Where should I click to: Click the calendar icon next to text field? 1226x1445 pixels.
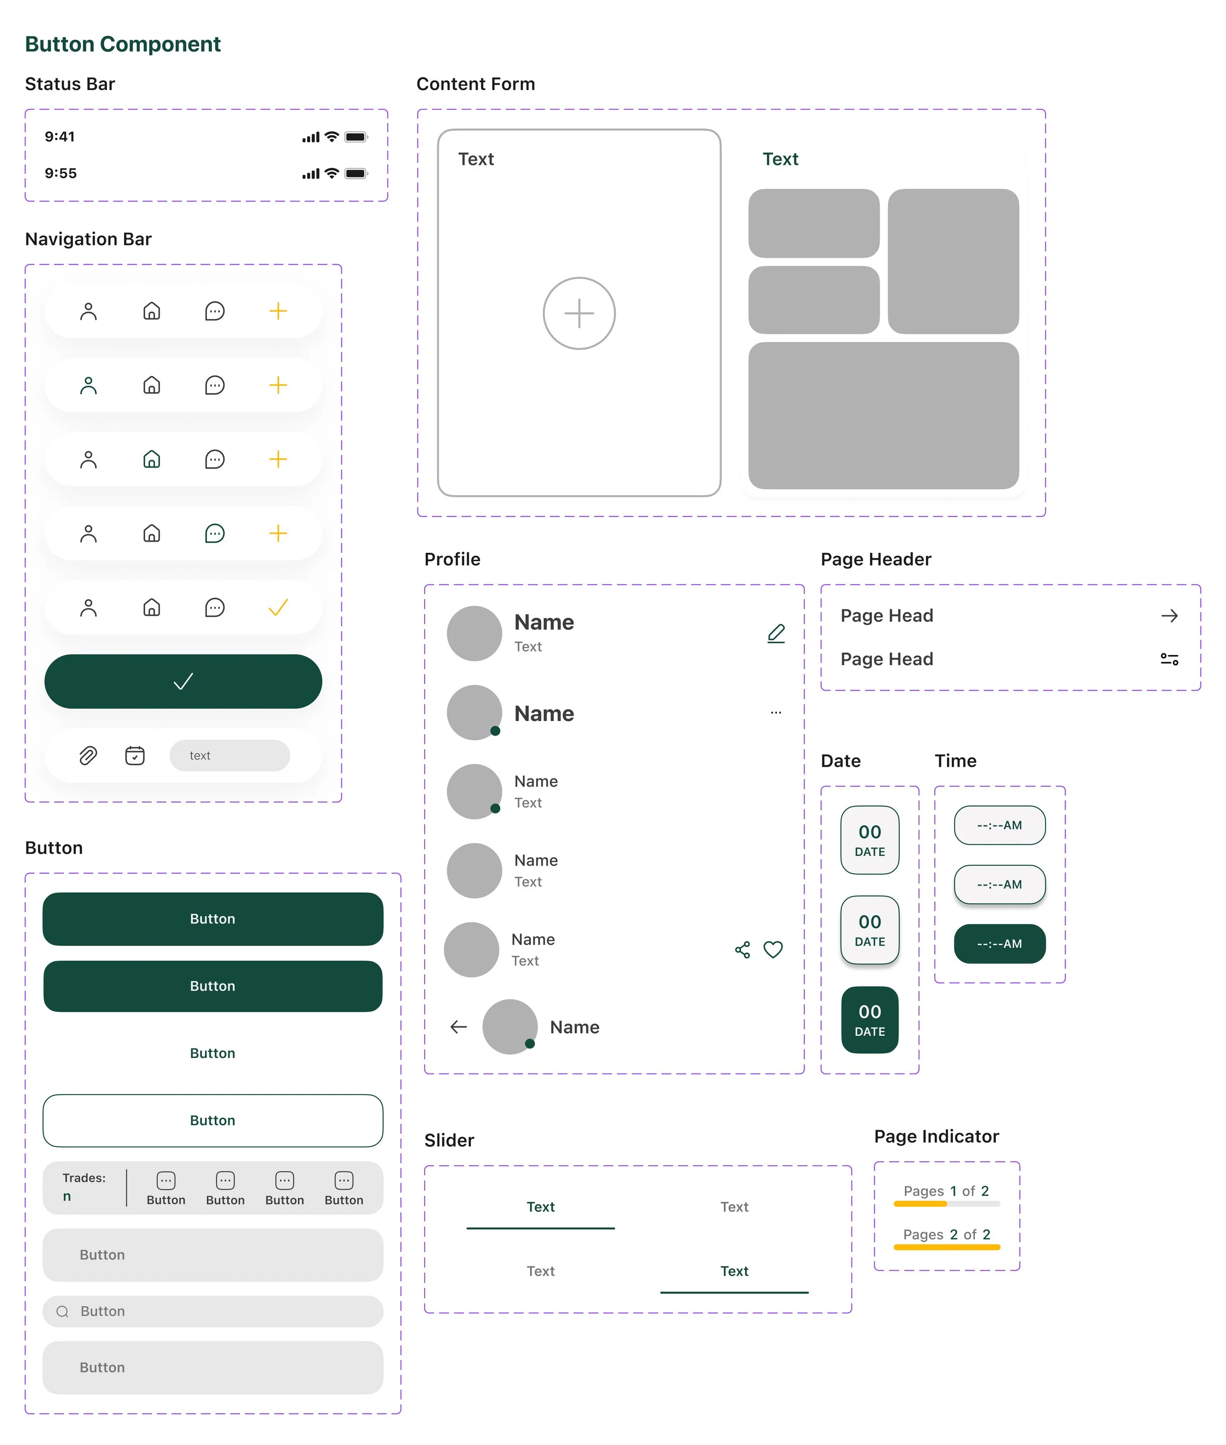click(135, 755)
